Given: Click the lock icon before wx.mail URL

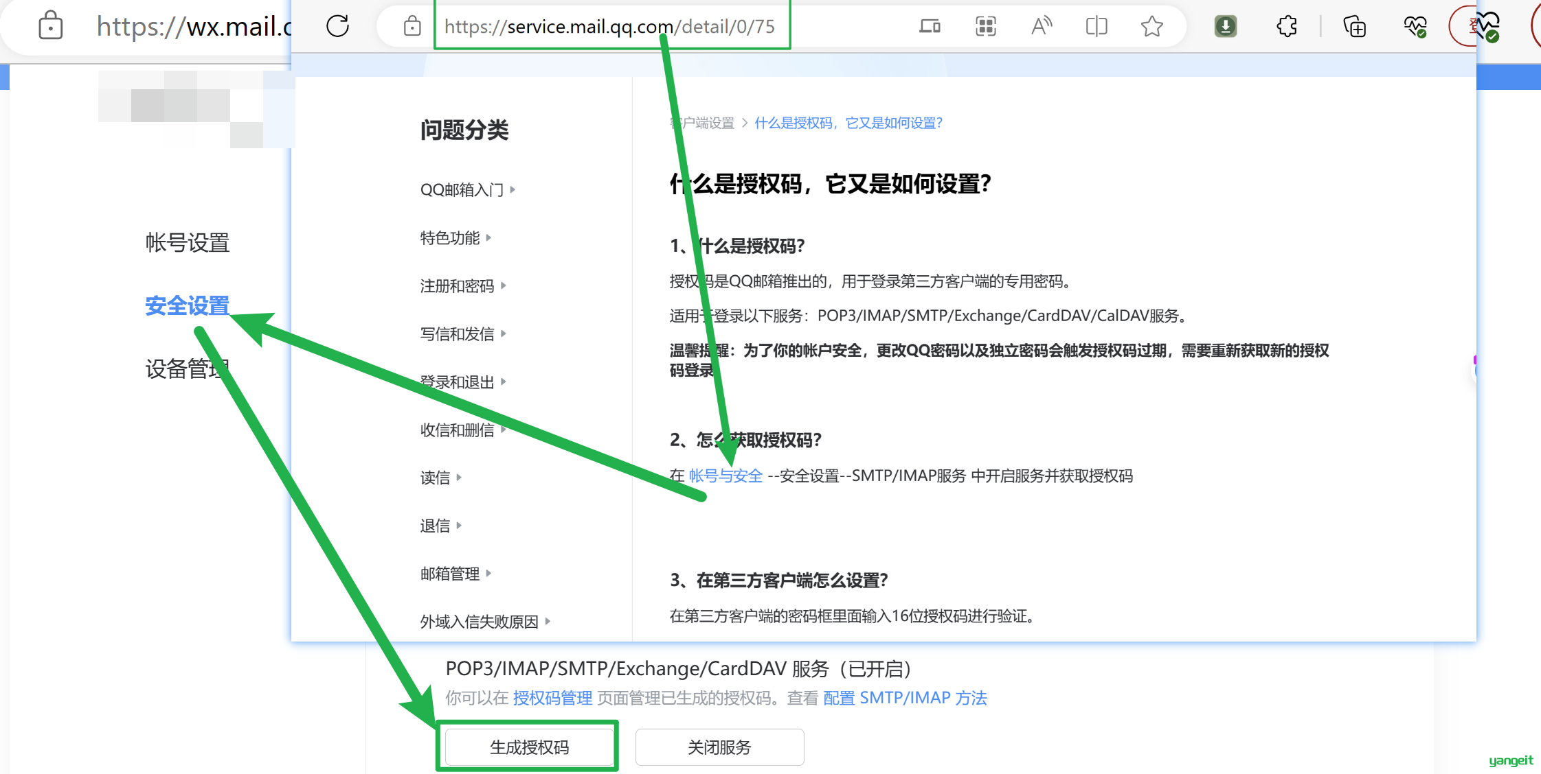Looking at the screenshot, I should click(51, 25).
